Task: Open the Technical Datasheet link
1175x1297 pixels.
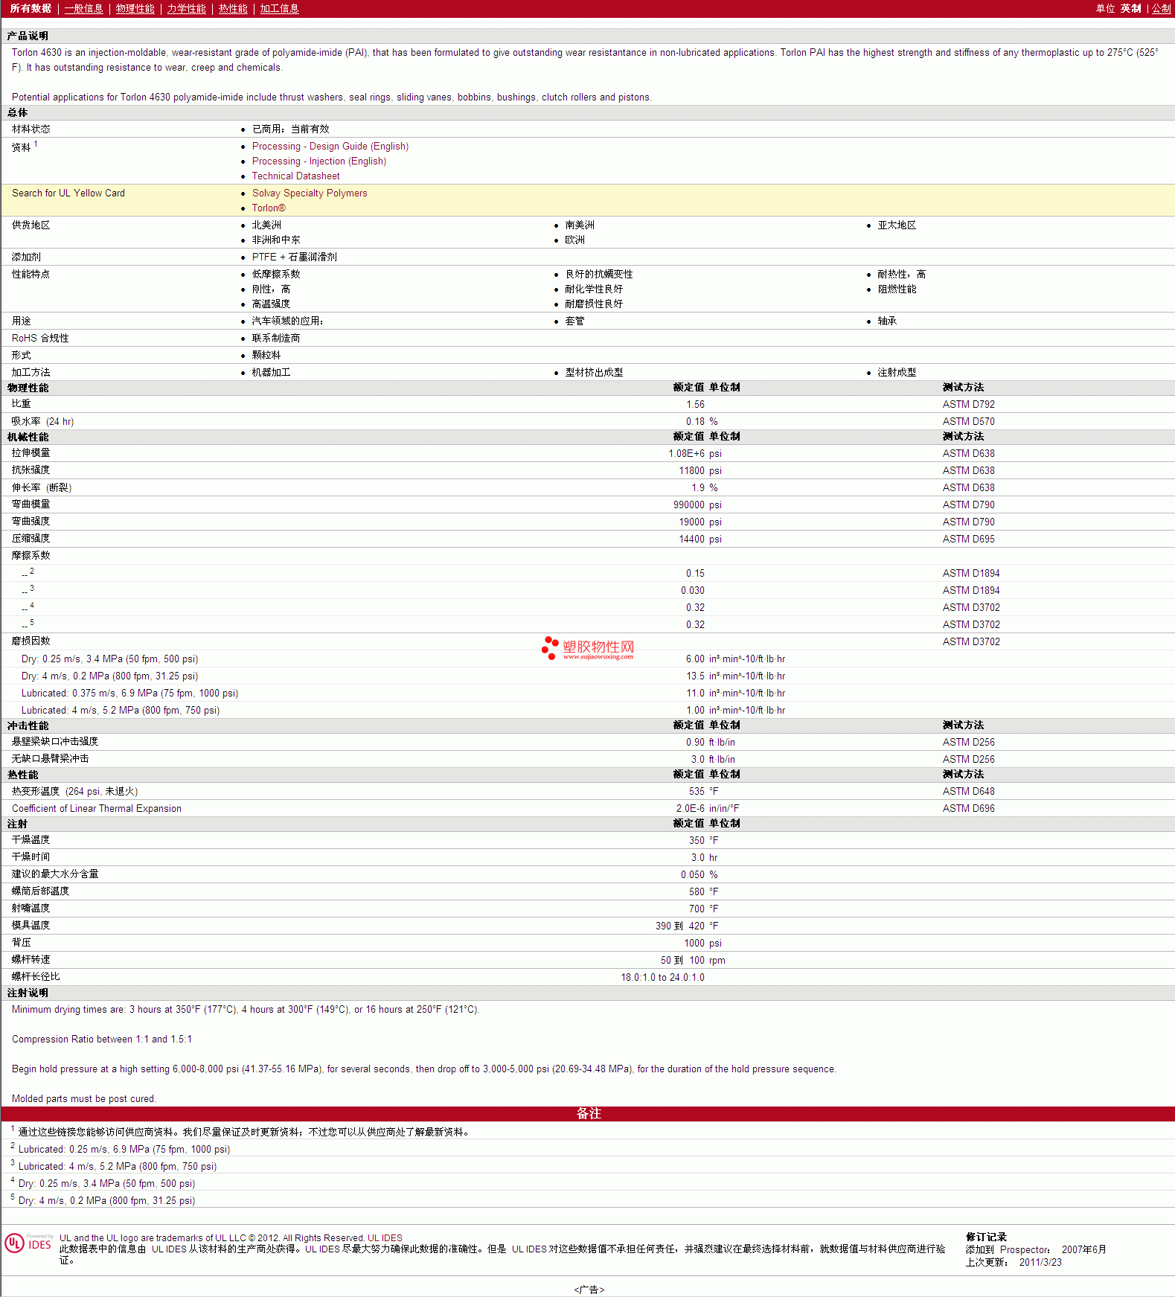Action: point(296,176)
